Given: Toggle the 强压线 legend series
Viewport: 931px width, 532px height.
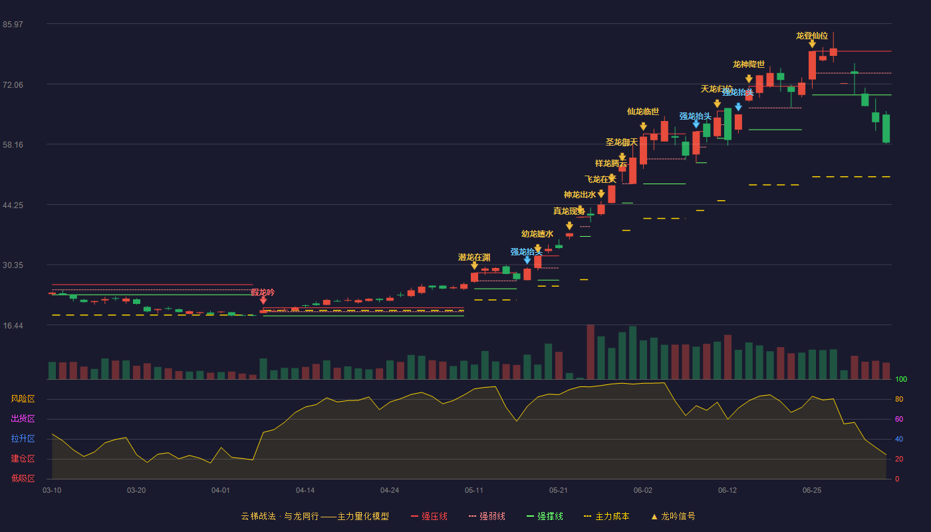Looking at the screenshot, I should click(x=429, y=516).
